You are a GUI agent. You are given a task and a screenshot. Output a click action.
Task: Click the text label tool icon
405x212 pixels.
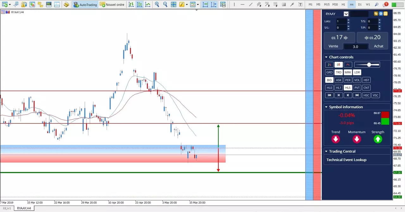pyautogui.click(x=300, y=4)
